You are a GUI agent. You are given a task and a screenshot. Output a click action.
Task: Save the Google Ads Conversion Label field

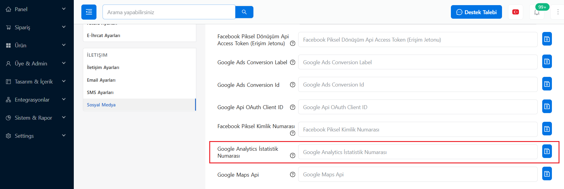547,61
